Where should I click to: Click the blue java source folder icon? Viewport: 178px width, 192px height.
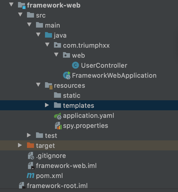48,35
